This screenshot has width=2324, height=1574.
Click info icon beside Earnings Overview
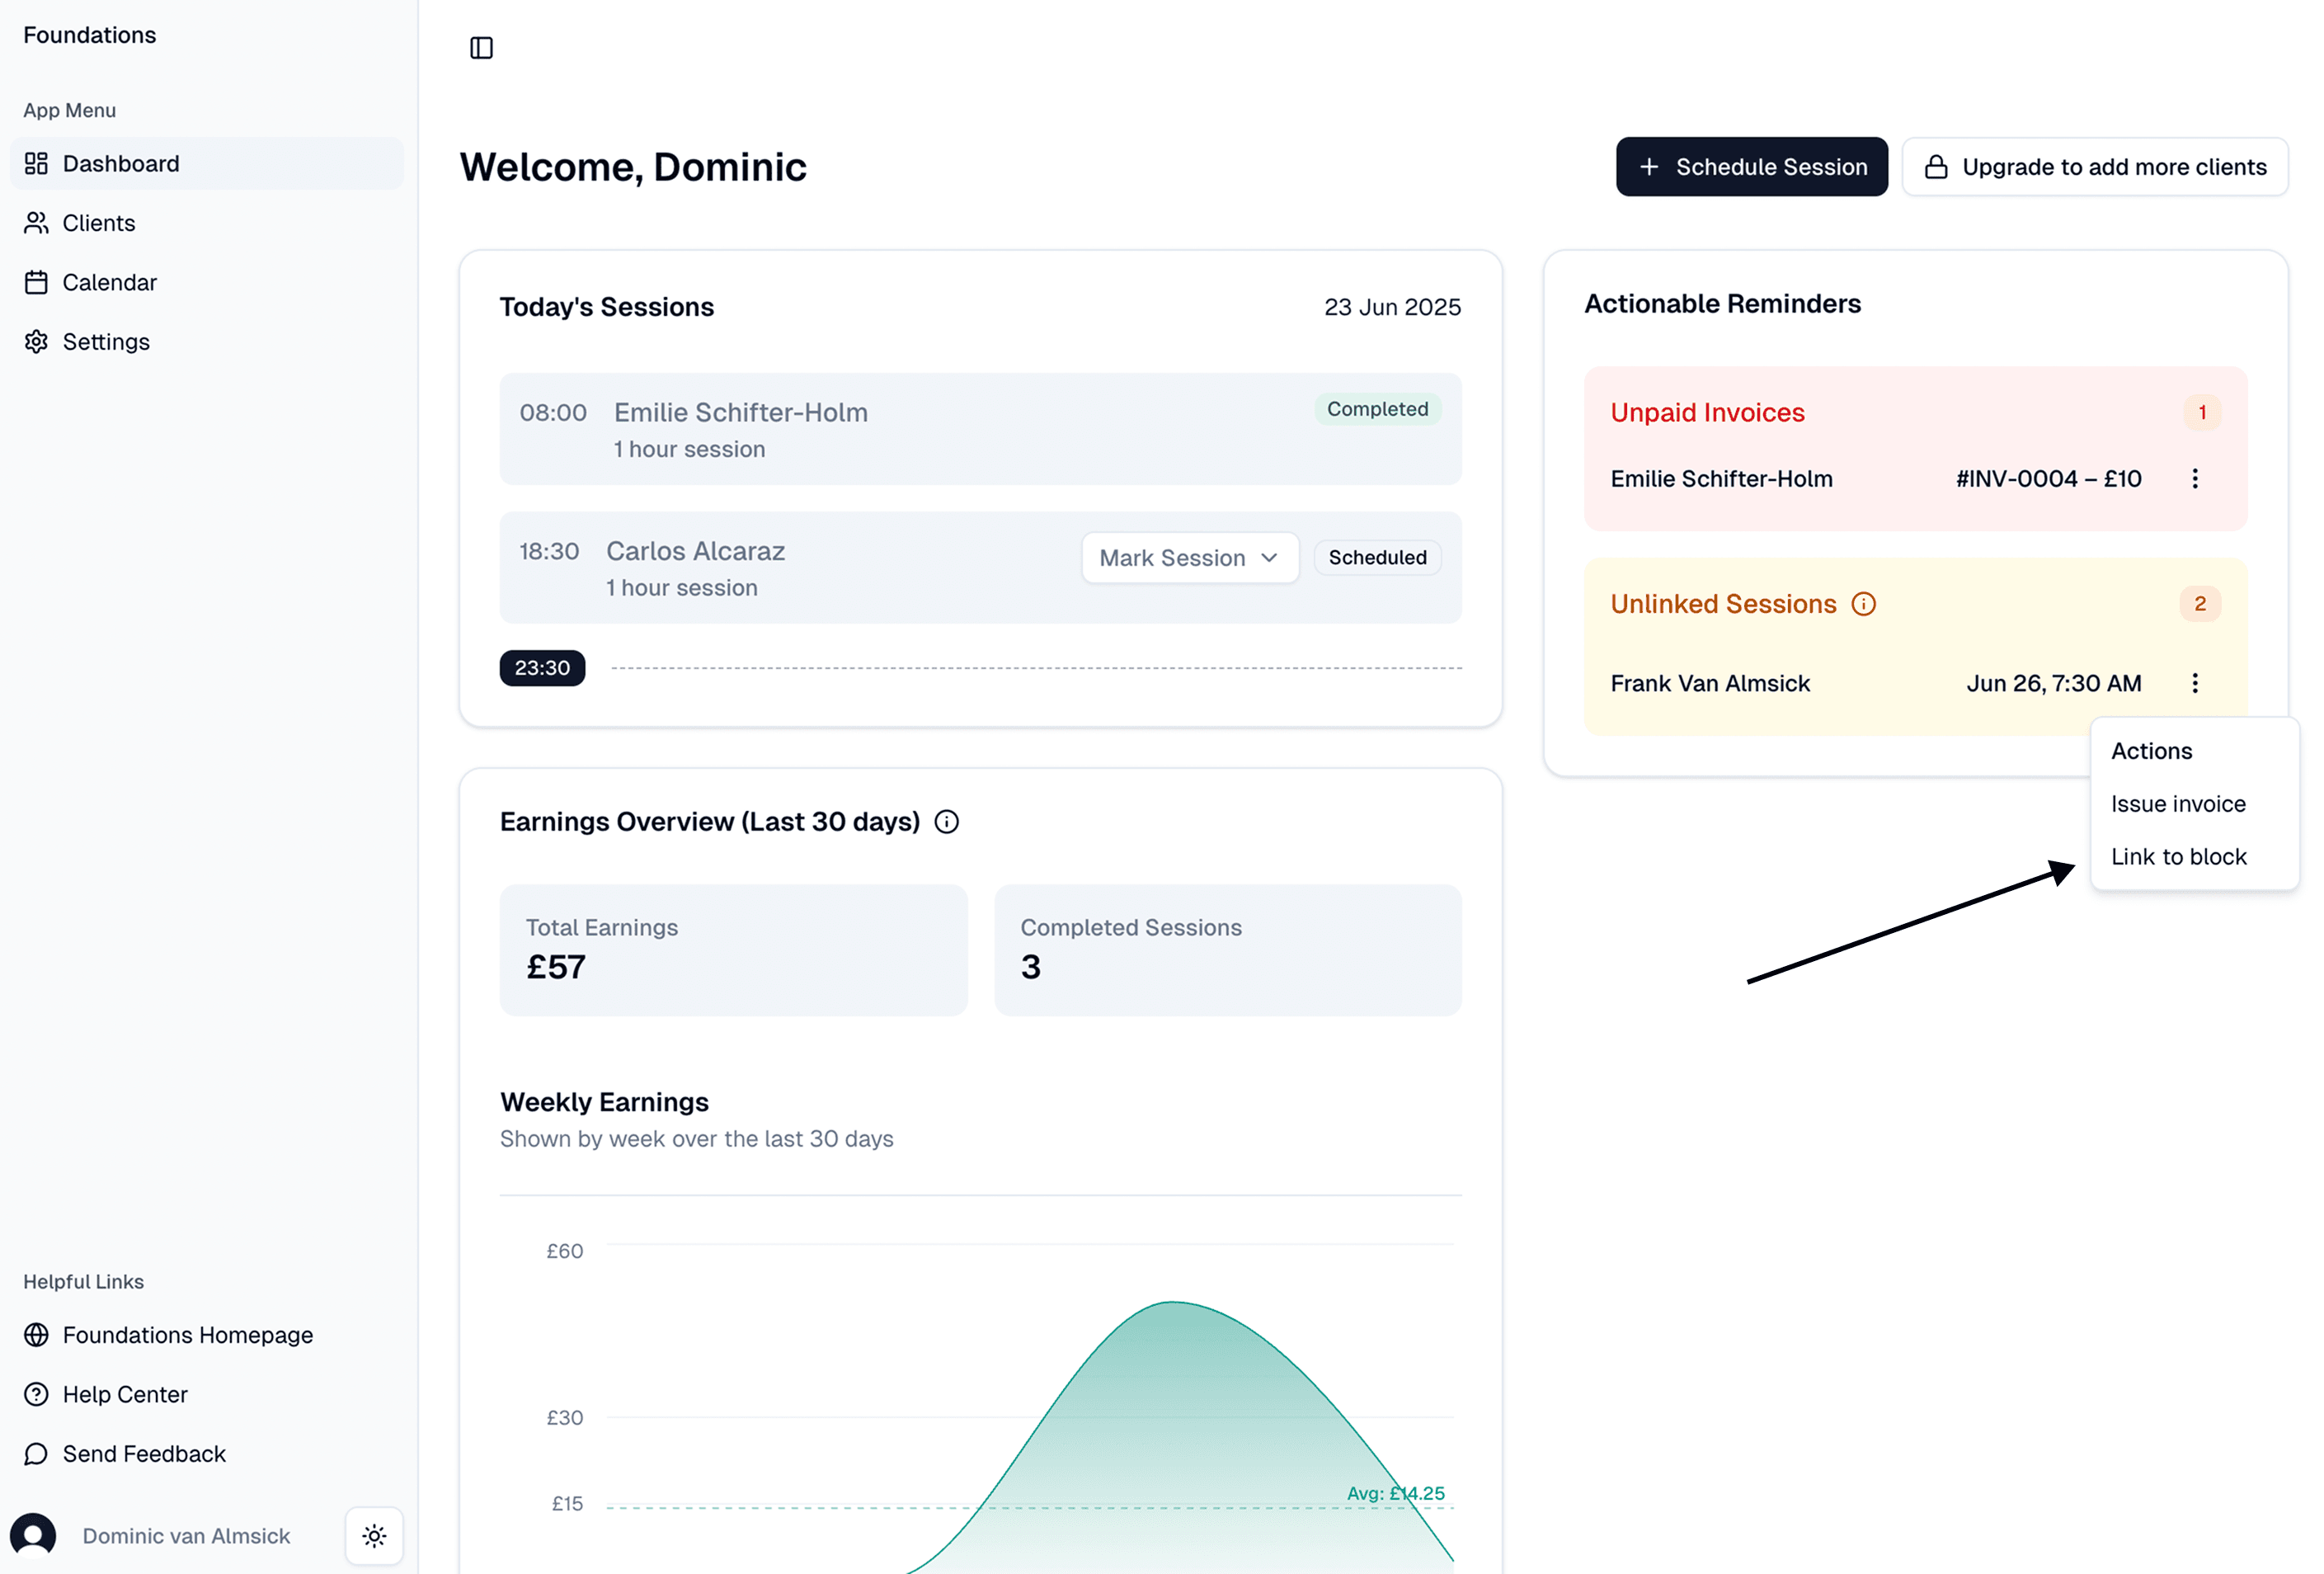pyautogui.click(x=946, y=822)
